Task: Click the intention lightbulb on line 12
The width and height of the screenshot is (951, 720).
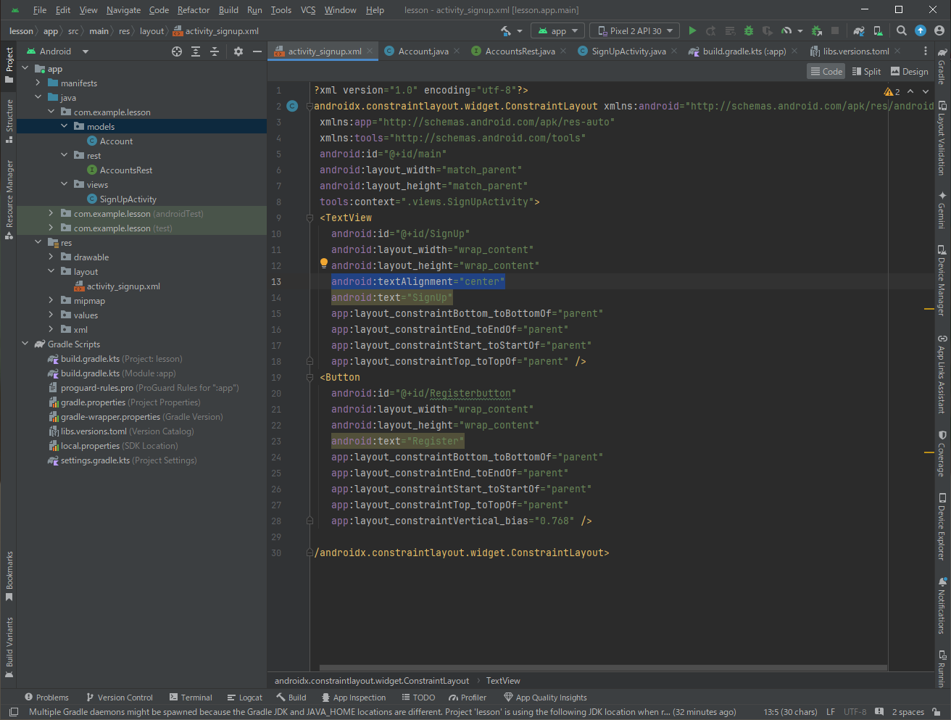Action: (324, 264)
